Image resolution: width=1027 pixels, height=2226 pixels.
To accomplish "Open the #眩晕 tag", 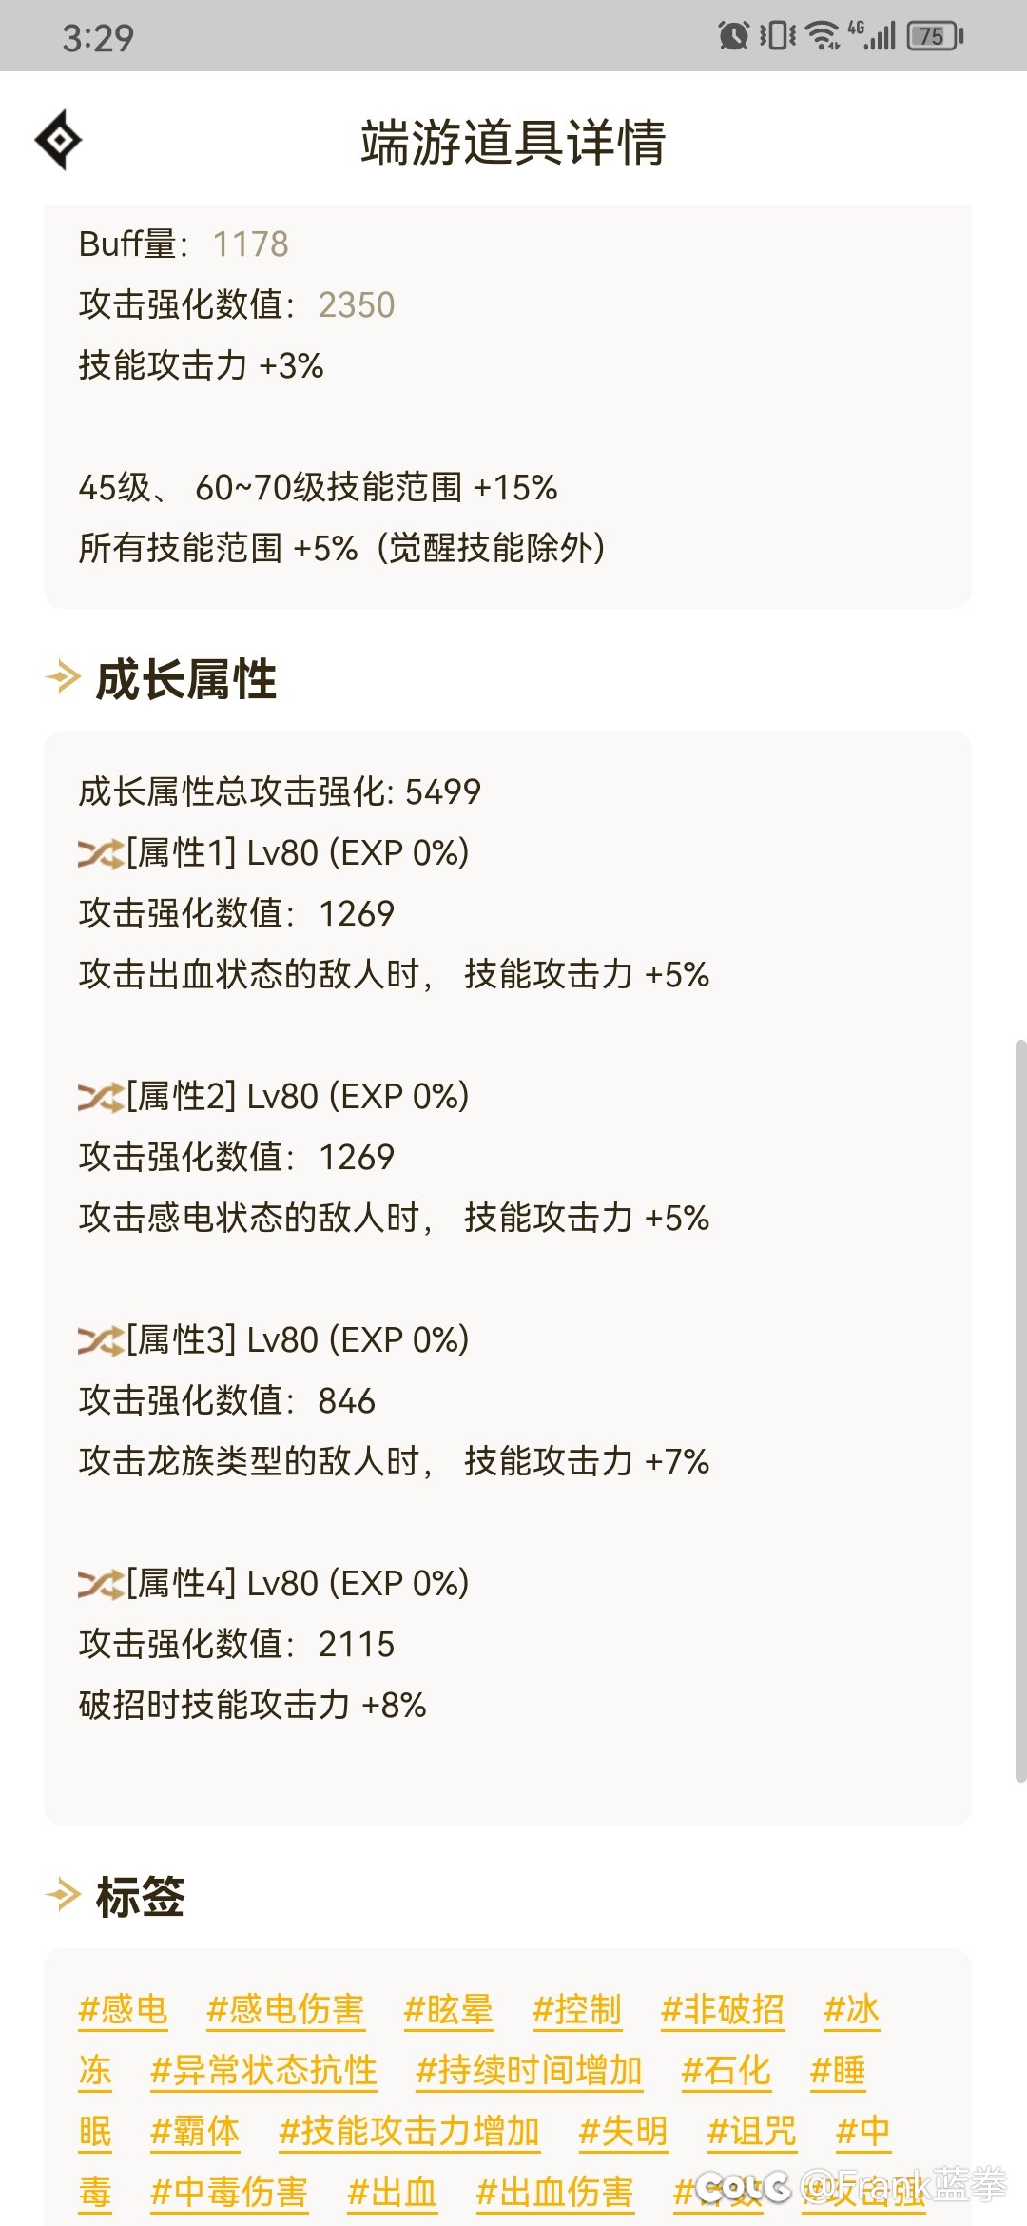I will (x=449, y=2009).
